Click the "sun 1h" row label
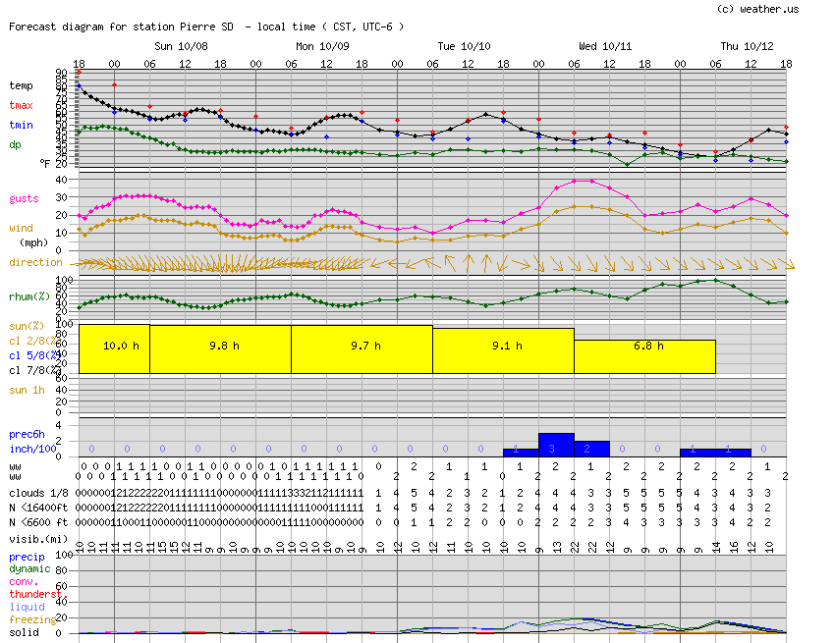 [x=27, y=390]
